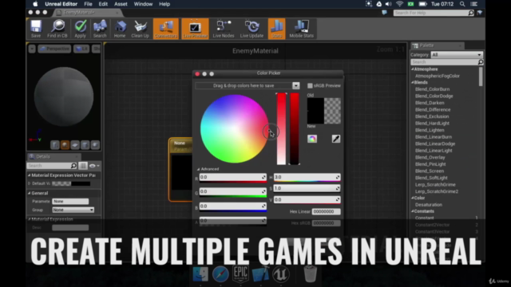Click the Drag & drop colors save bar
The image size is (511, 287).
[x=244, y=85]
